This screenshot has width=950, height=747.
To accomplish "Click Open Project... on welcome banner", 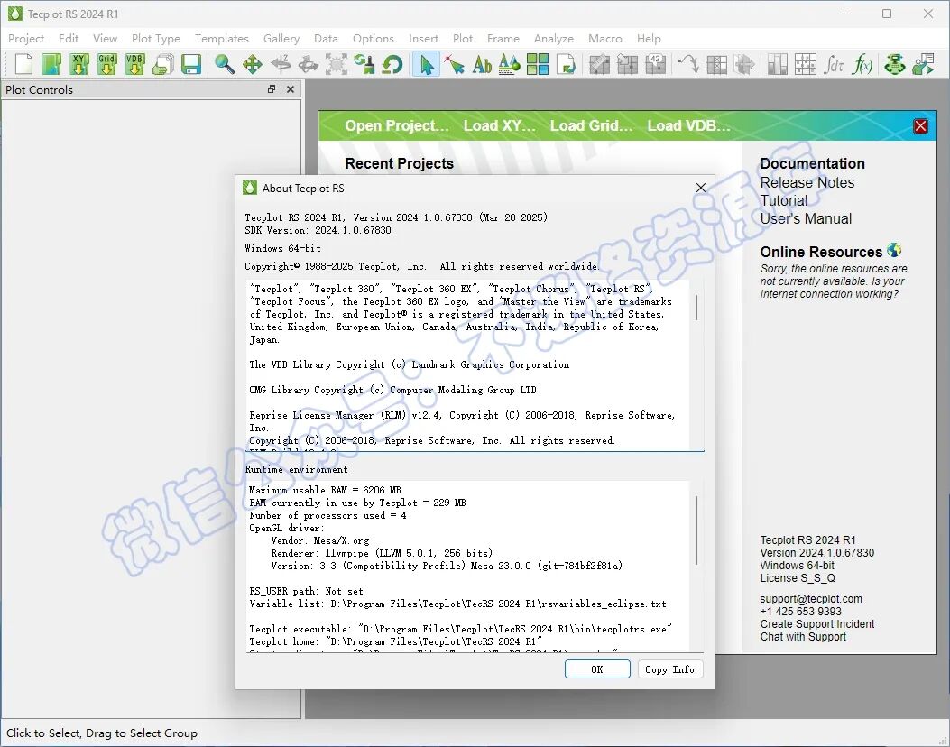I will pyautogui.click(x=397, y=125).
